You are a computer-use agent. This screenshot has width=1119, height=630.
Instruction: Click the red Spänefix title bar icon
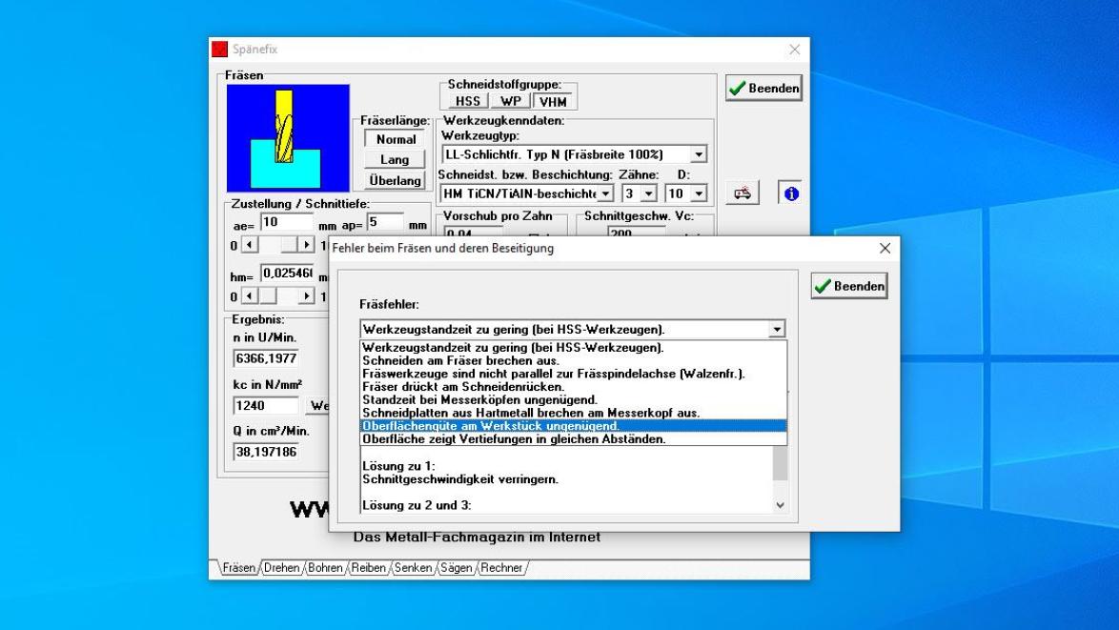point(220,50)
